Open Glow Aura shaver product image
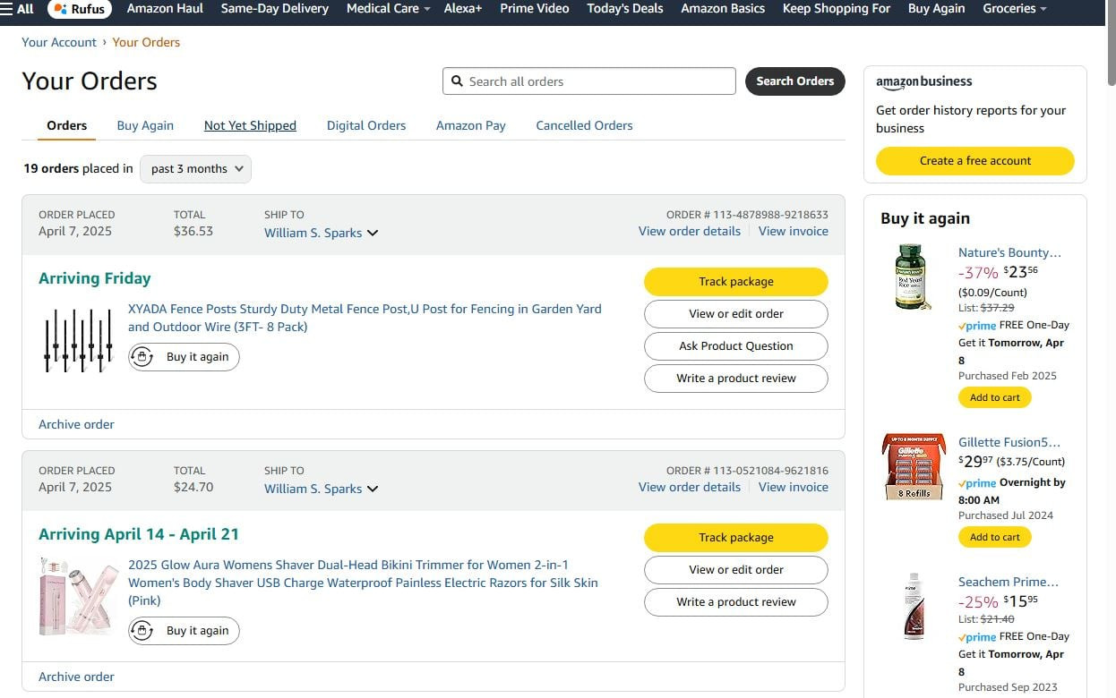 coord(79,596)
